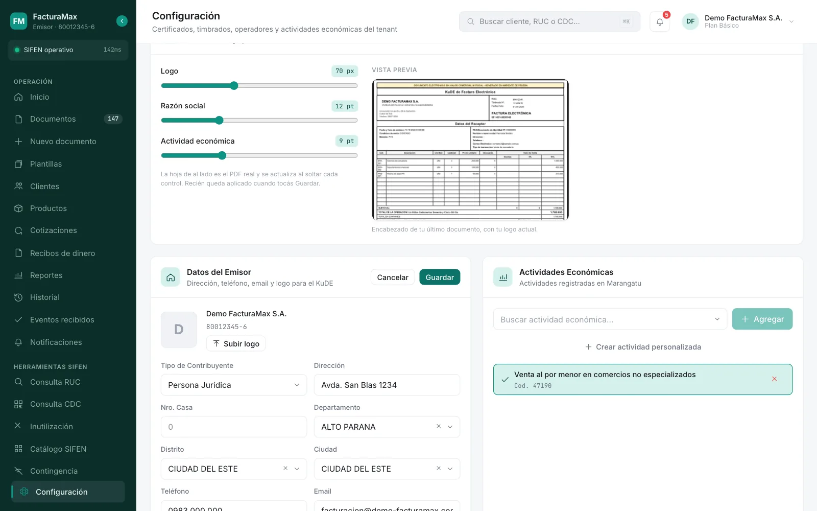Open the Demo FacturaMax S.A. account menu
Screen dimensions: 817x511
[x=738, y=21]
